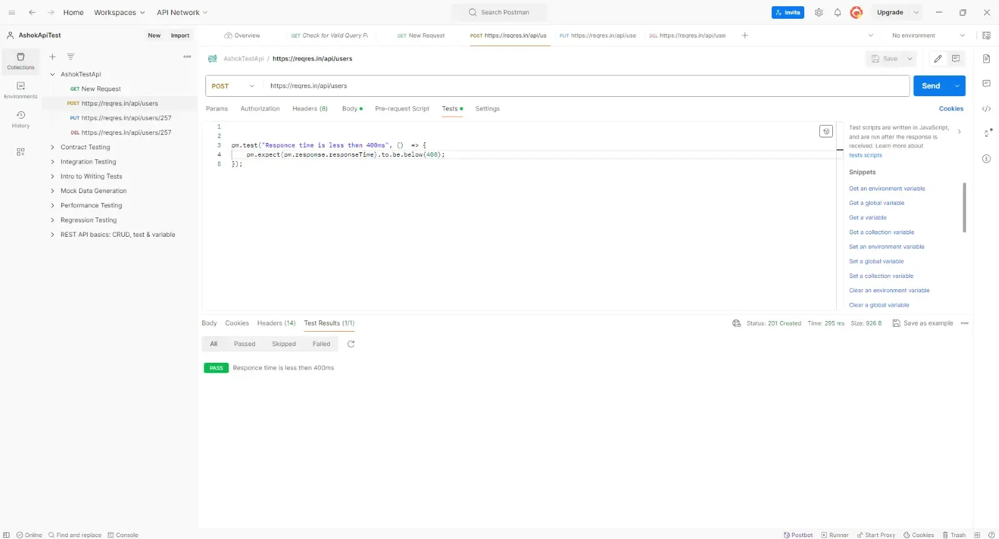
Task: Go forward with the right arrow
Action: coord(51,12)
